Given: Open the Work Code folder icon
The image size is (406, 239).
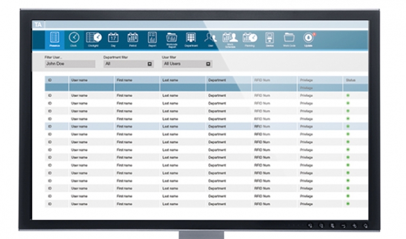Looking at the screenshot, I should pyautogui.click(x=289, y=39).
